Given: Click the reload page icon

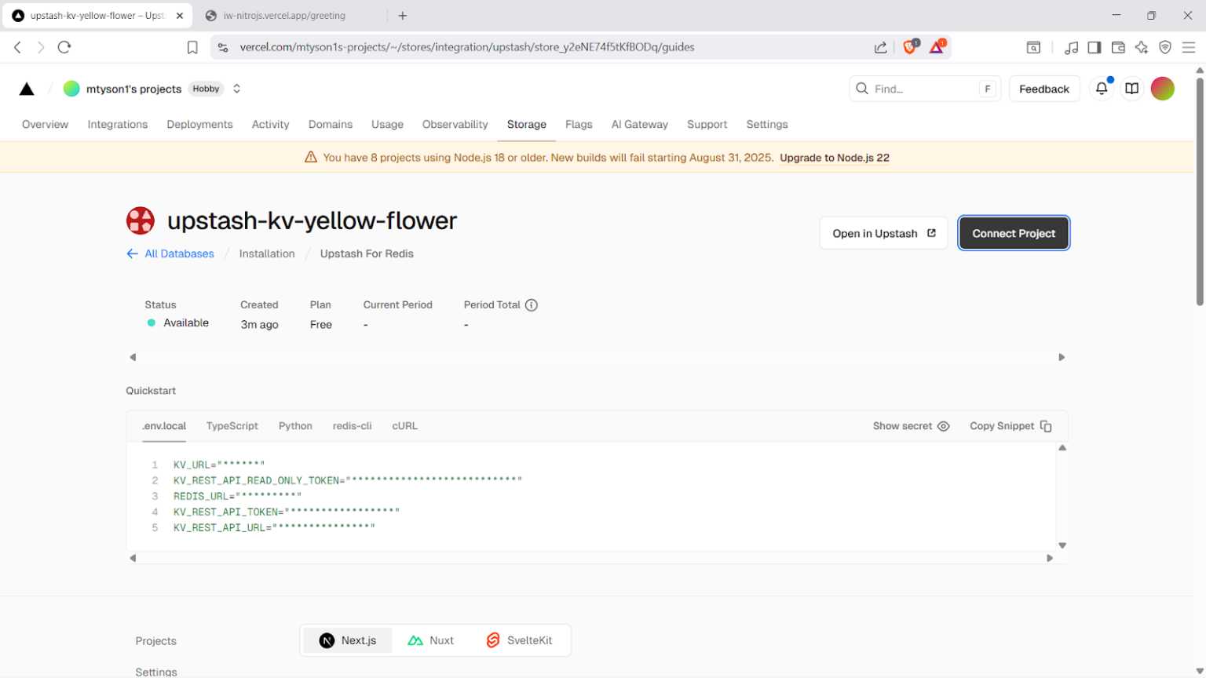Looking at the screenshot, I should 64,46.
